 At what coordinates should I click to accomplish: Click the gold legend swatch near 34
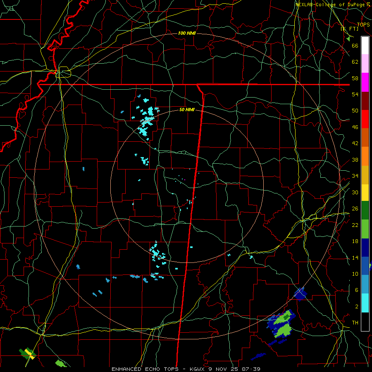coord(365,175)
